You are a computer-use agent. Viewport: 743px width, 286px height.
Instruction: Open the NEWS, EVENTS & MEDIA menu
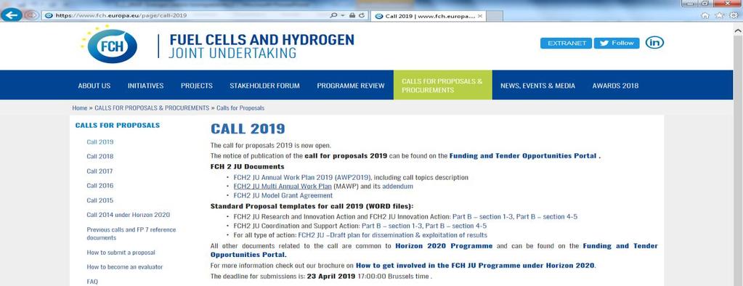click(538, 86)
